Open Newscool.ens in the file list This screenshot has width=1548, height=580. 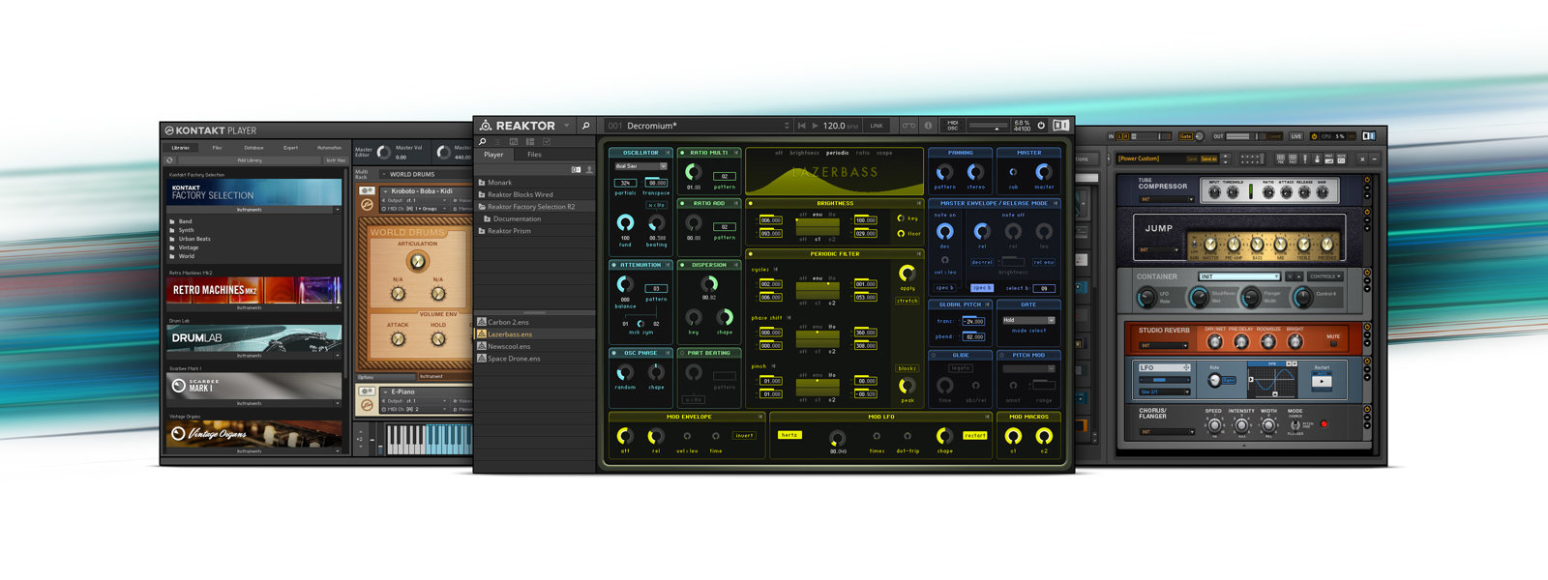(509, 346)
